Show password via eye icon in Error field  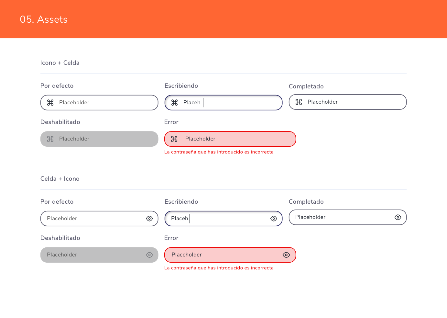coord(286,255)
